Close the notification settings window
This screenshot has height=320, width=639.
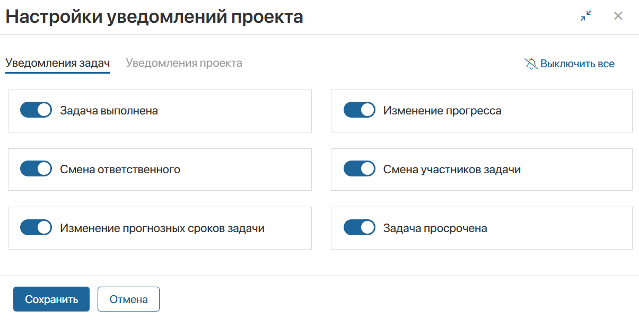coord(618,16)
